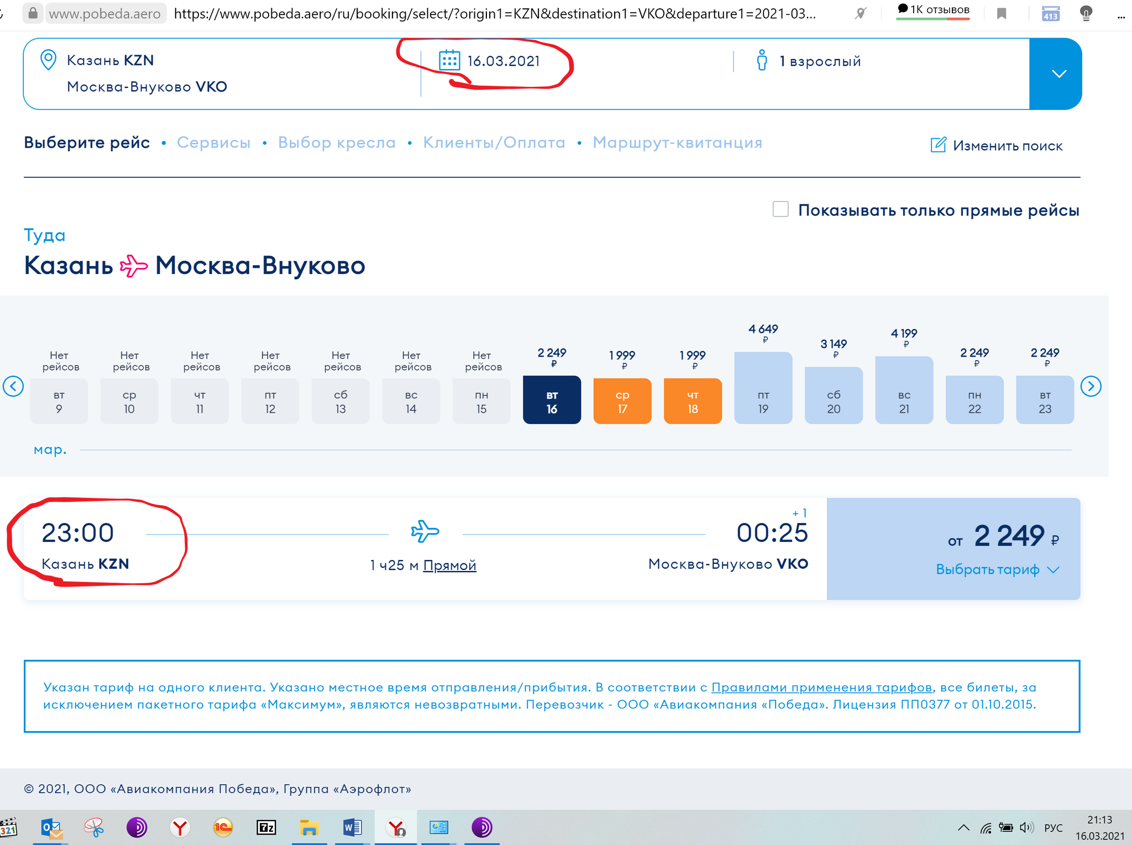Select date вс 21 priced 4 199
This screenshot has height=845, width=1132.
[904, 390]
